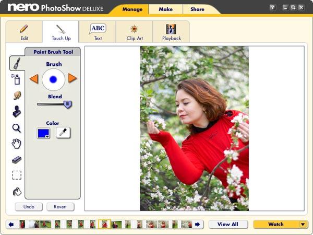Click the eyedropper color picker button
313x235 pixels.
63,133
